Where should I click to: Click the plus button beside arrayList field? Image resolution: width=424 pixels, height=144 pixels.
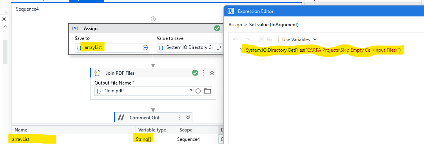[145, 48]
